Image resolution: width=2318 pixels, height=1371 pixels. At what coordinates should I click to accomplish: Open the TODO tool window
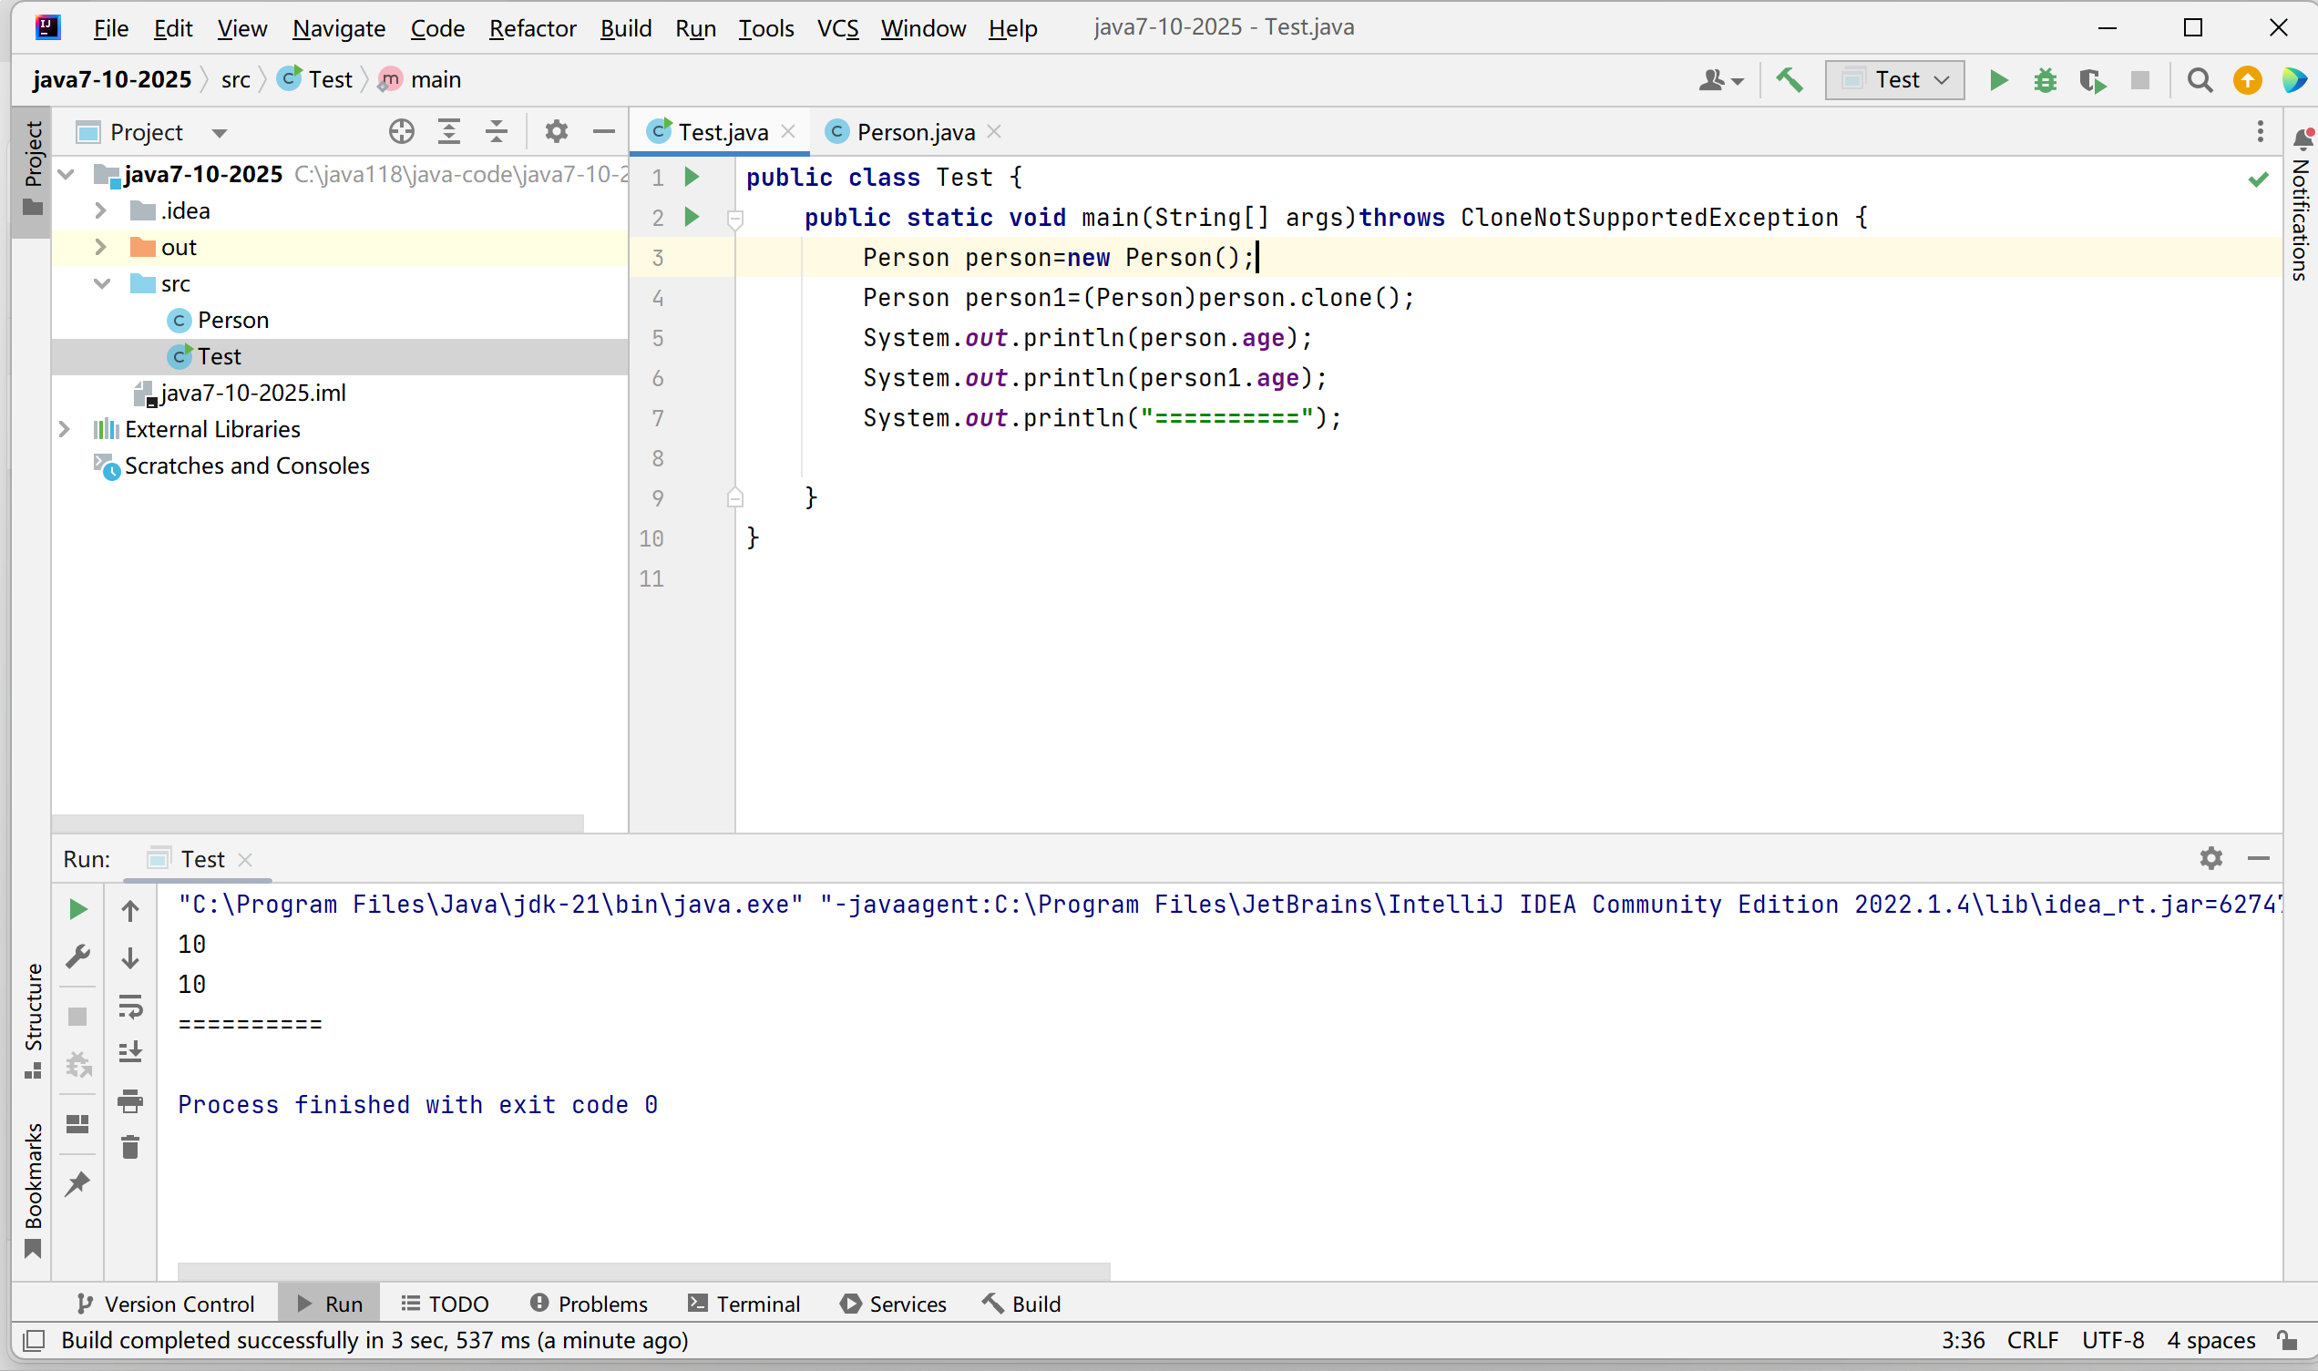click(446, 1304)
